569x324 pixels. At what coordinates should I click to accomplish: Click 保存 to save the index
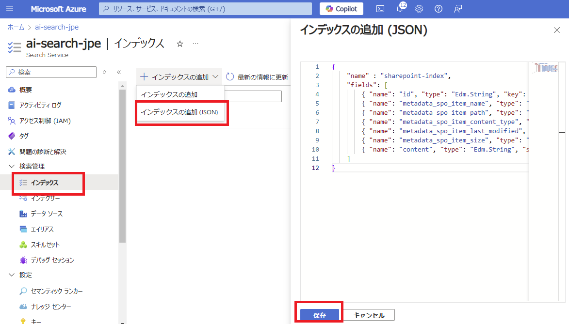pyautogui.click(x=319, y=315)
